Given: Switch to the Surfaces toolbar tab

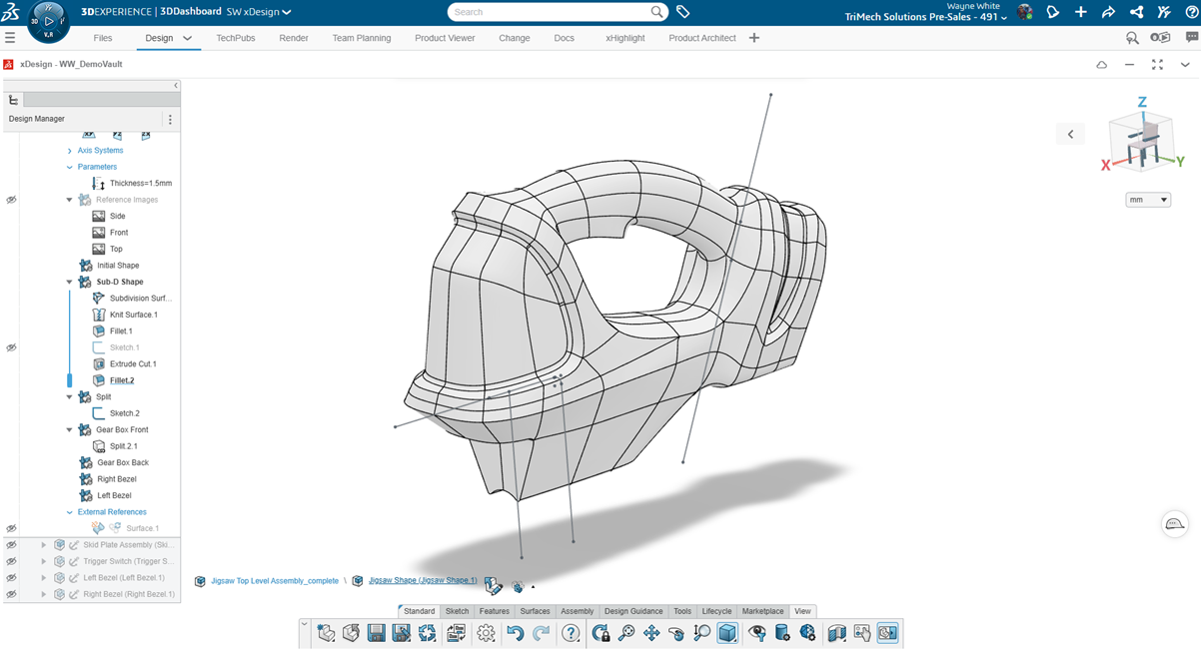Looking at the screenshot, I should pos(535,611).
